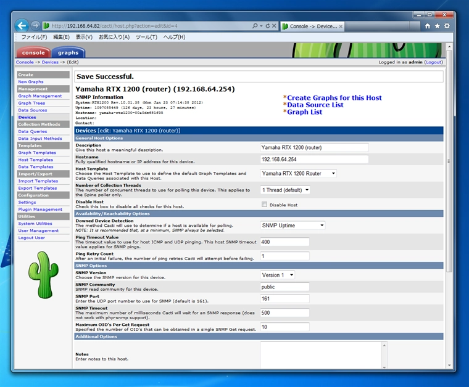469x387 pixels.
Task: Click the page scrollbar down arrow
Action: pos(449,365)
